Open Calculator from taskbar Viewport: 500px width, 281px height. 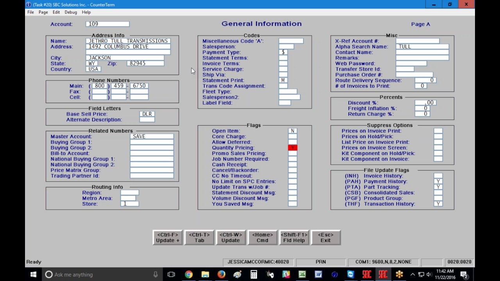click(254, 274)
